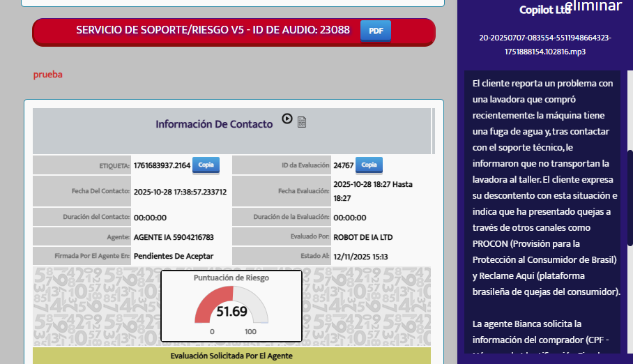Open the transcript document icon
This screenshot has width=633, height=364.
(302, 122)
